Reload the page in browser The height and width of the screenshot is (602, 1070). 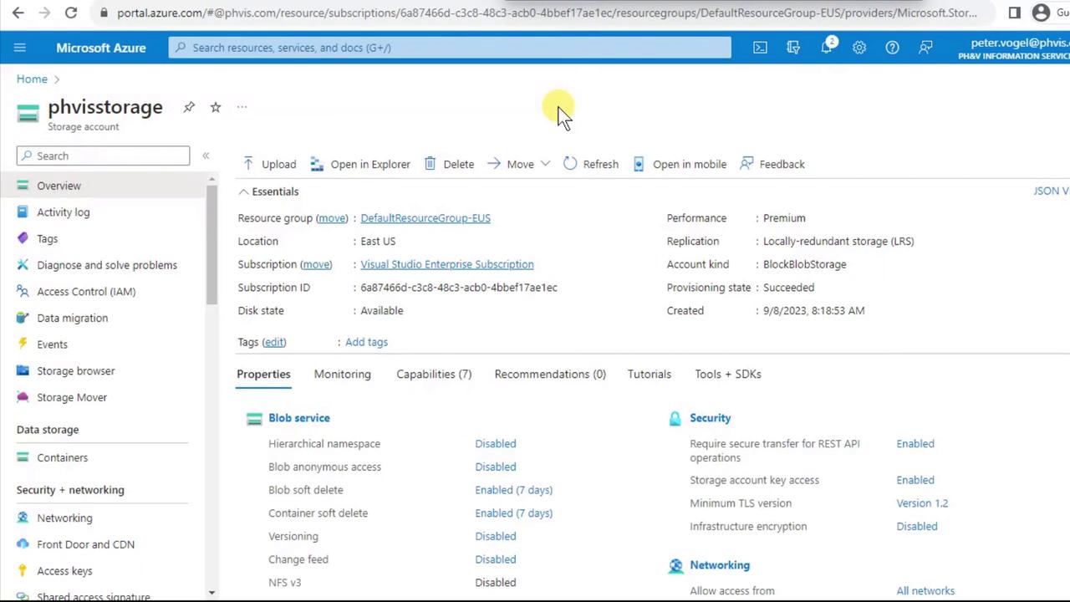[x=71, y=13]
